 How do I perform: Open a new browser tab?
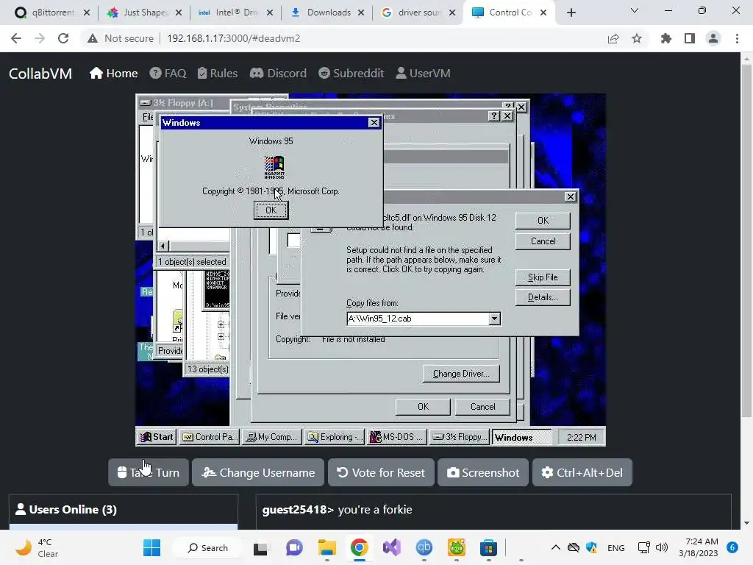point(571,13)
